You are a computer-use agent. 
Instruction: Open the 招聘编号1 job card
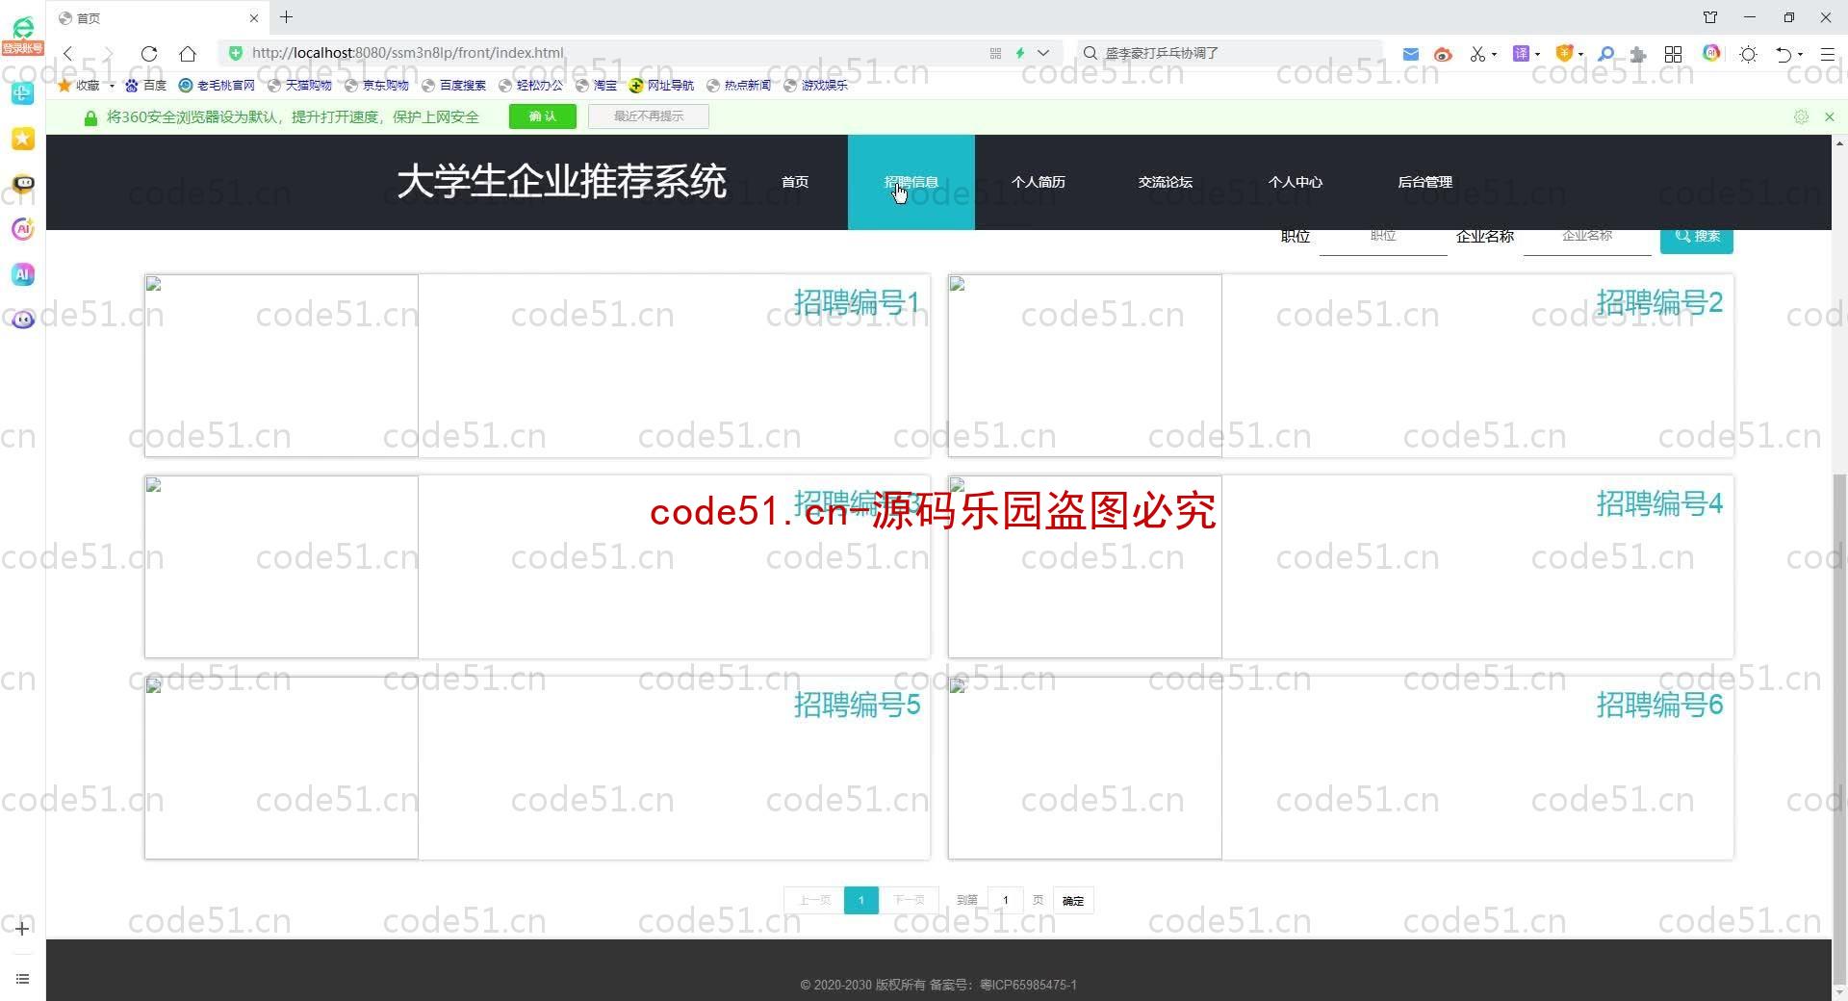pos(537,366)
